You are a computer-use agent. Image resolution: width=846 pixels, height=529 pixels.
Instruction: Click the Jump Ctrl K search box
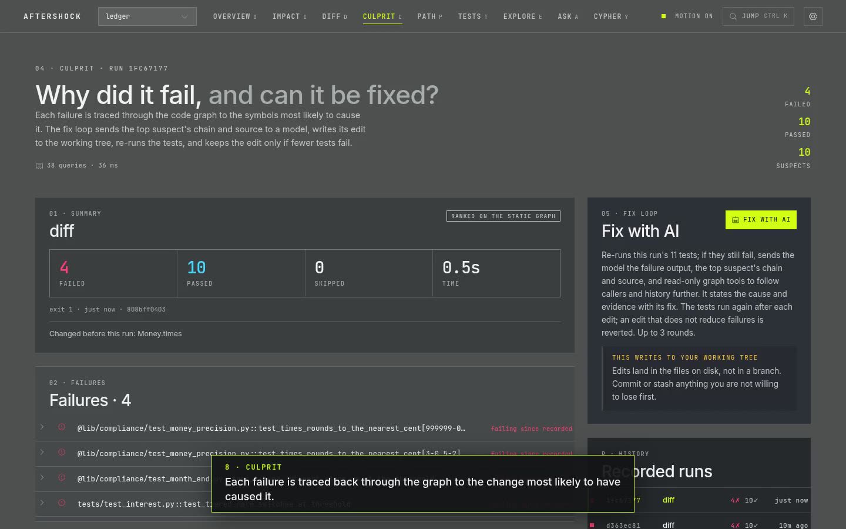(758, 16)
